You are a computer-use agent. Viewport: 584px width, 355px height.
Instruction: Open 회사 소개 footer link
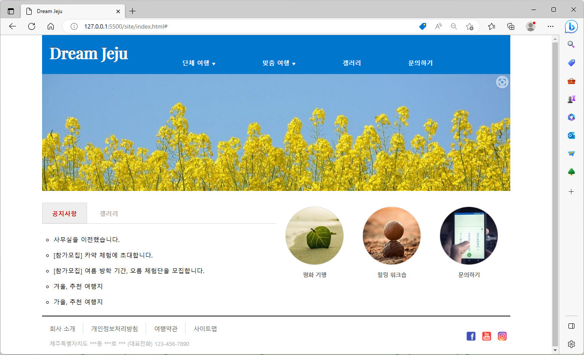(x=62, y=329)
